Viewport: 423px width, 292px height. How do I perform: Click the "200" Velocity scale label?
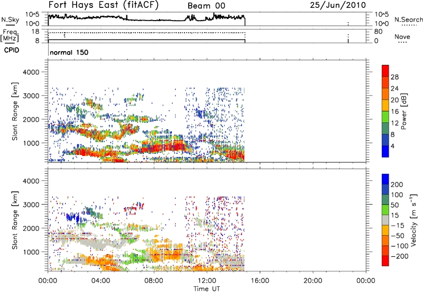coord(397,184)
